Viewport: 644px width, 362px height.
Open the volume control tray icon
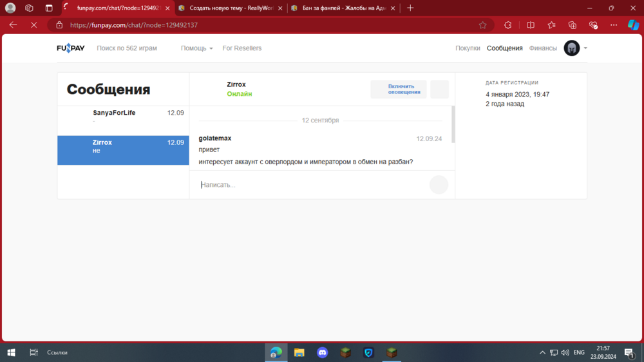pyautogui.click(x=565, y=352)
